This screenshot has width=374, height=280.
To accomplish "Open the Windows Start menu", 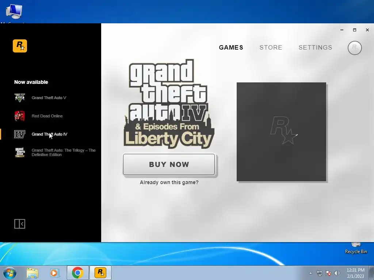I will point(9,273).
